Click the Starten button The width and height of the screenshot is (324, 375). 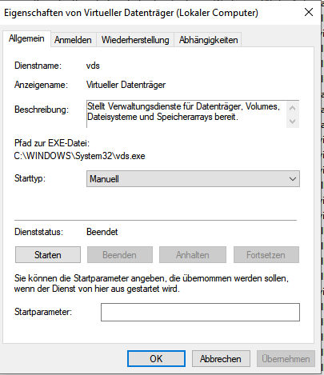point(48,255)
